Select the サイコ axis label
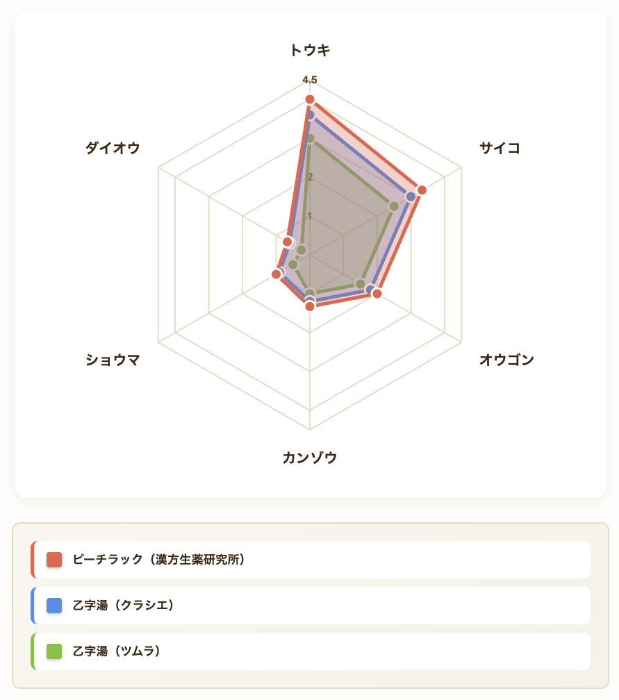 click(500, 148)
